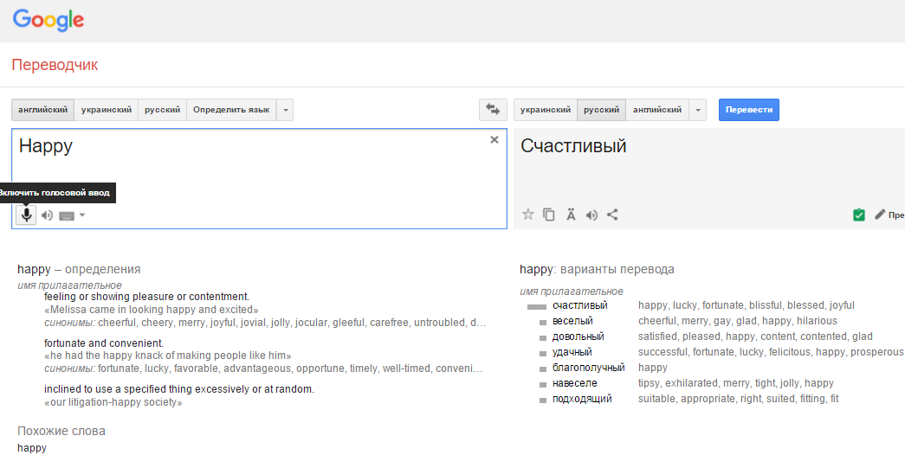
Task: Copy the translated text
Action: [x=549, y=215]
